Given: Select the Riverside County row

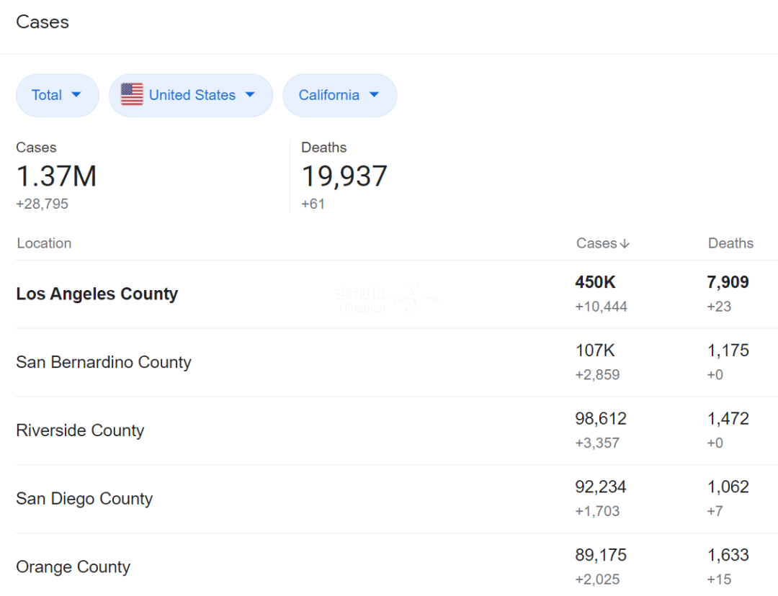Looking at the screenshot, I should [x=80, y=430].
